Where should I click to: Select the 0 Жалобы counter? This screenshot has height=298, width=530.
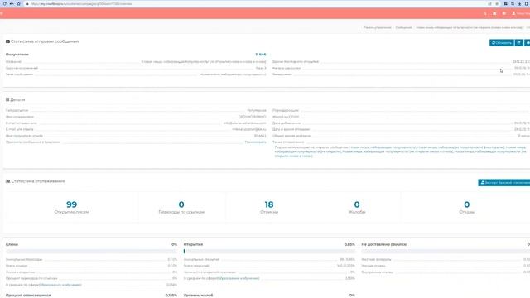click(357, 207)
